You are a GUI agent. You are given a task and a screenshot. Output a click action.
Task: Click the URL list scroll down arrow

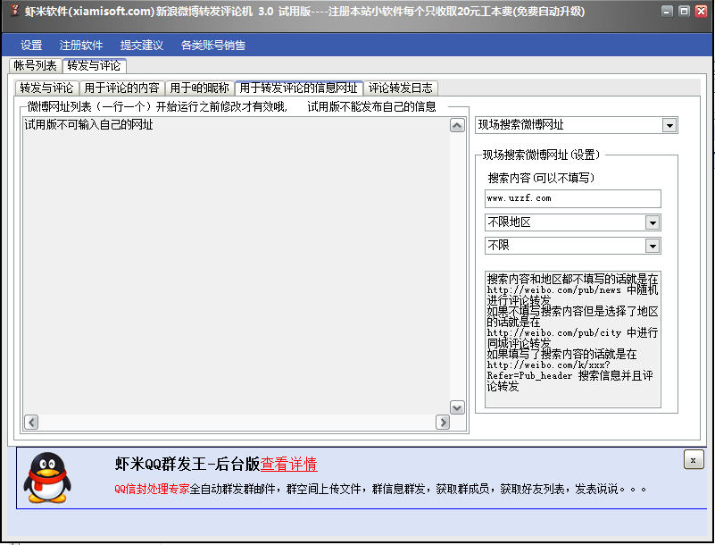pyautogui.click(x=457, y=407)
